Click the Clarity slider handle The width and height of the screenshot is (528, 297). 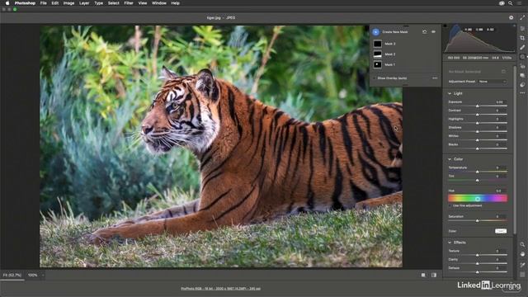(478, 263)
